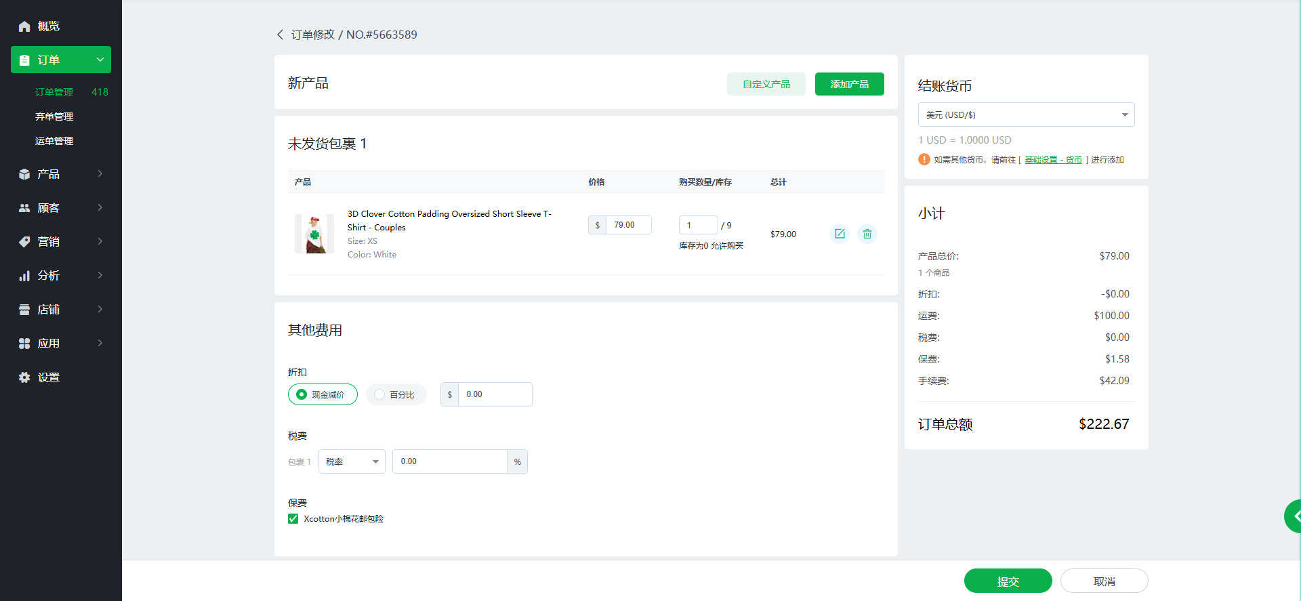
Task: Uncheck the Xcotton小棉花邮包险 insurance checkbox
Action: click(x=293, y=519)
